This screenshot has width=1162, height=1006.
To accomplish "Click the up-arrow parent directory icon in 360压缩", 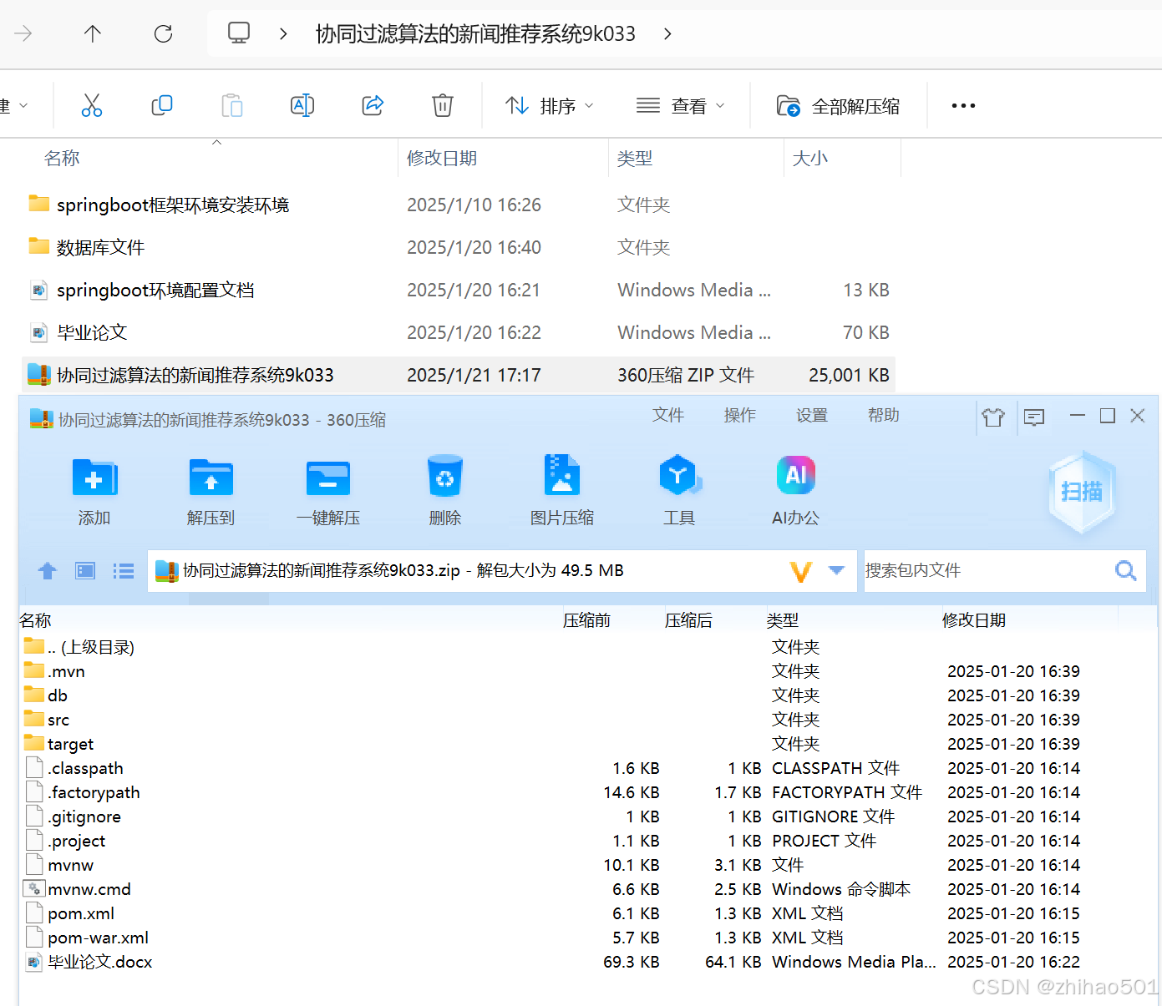I will [48, 571].
